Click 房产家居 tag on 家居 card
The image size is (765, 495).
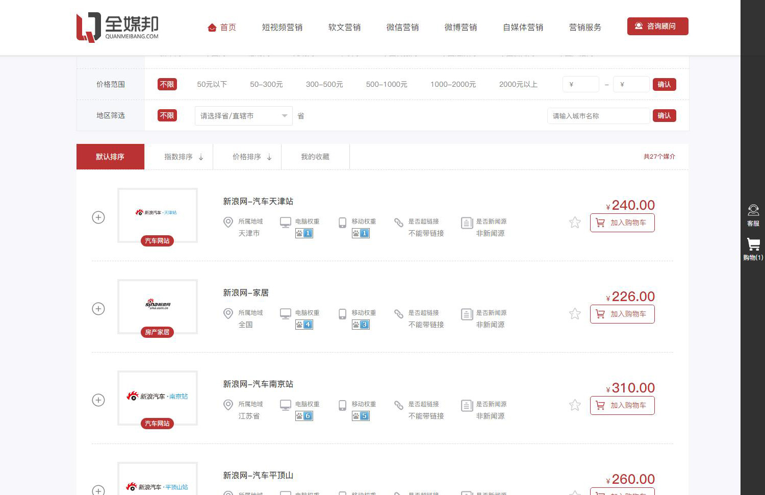point(157,332)
